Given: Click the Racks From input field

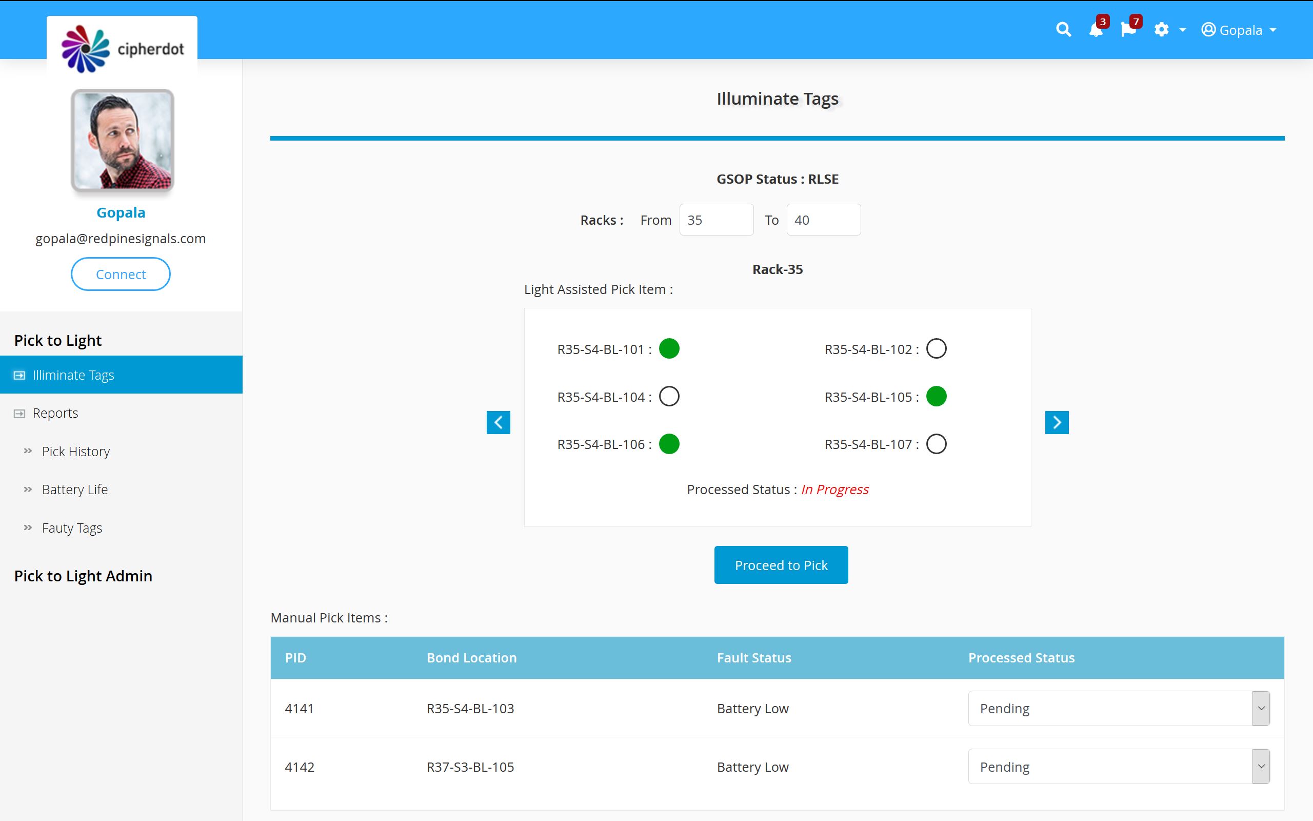Looking at the screenshot, I should click(716, 220).
